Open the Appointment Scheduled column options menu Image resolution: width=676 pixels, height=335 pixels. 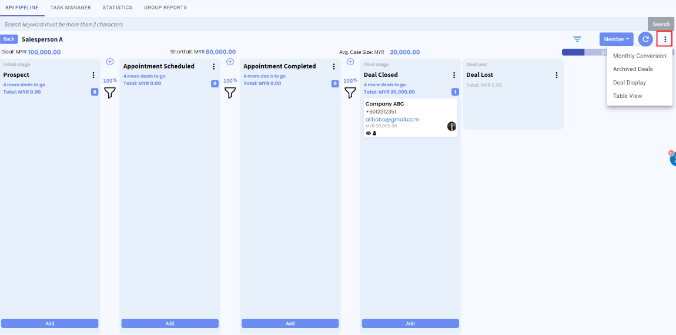point(214,67)
